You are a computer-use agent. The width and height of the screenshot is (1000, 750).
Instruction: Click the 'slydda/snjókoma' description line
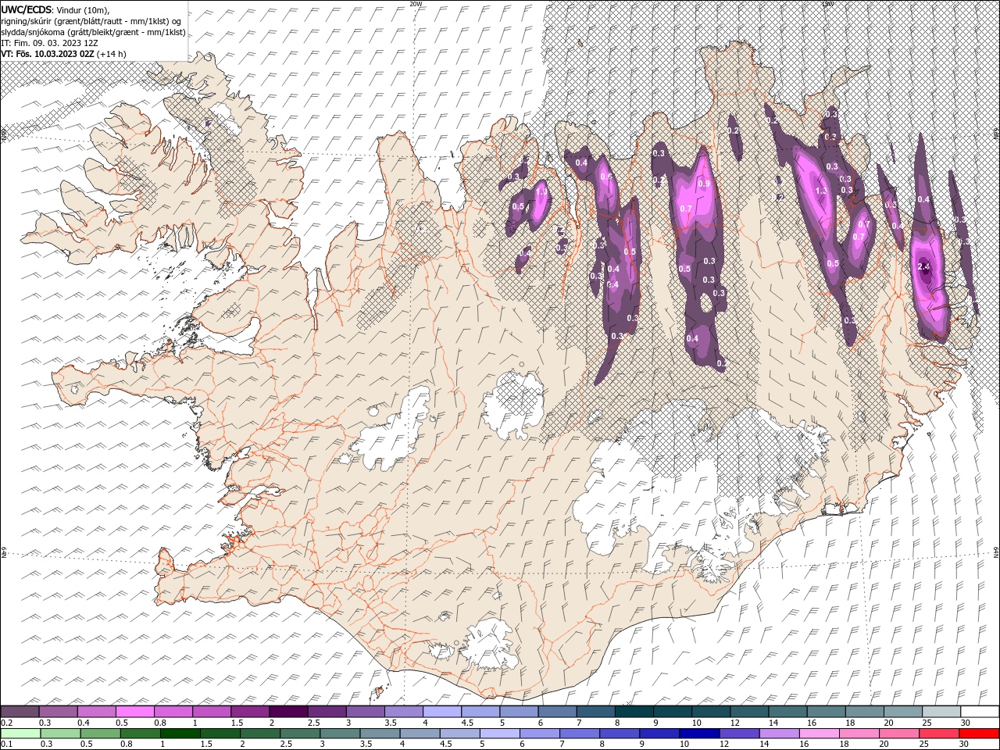[x=93, y=32]
